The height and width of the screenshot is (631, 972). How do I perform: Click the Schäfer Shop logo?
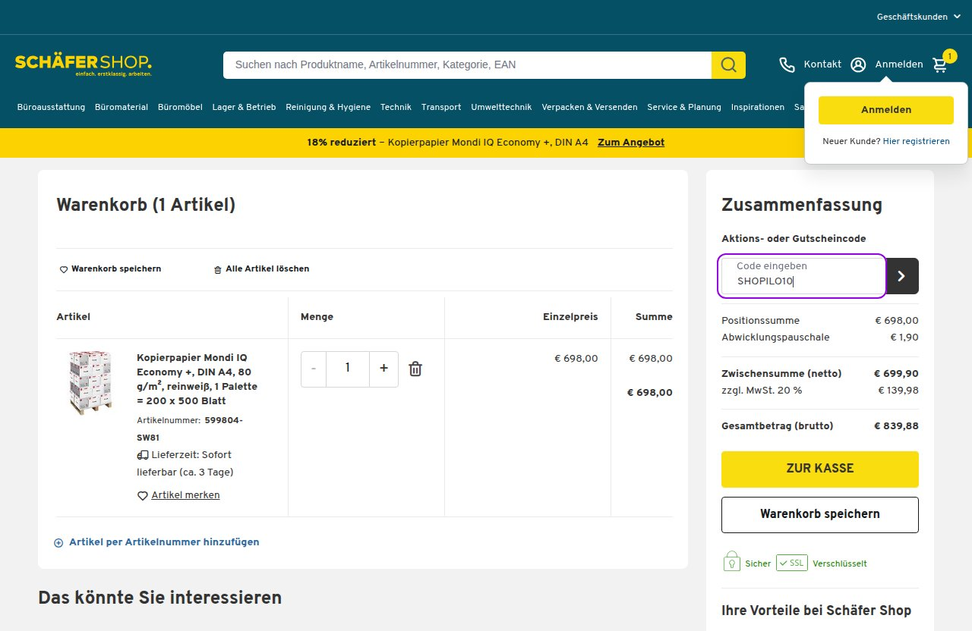[84, 64]
